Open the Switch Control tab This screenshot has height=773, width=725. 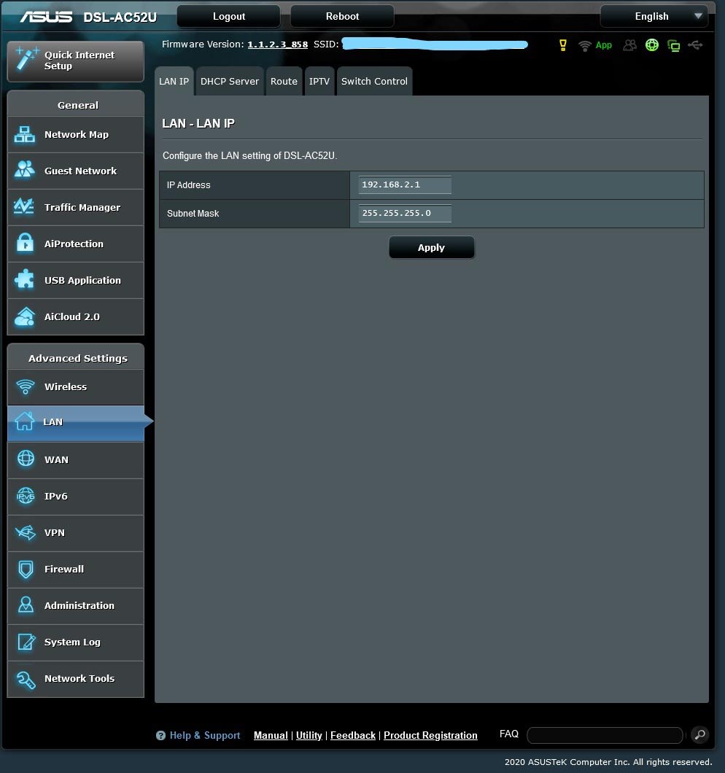(x=374, y=82)
